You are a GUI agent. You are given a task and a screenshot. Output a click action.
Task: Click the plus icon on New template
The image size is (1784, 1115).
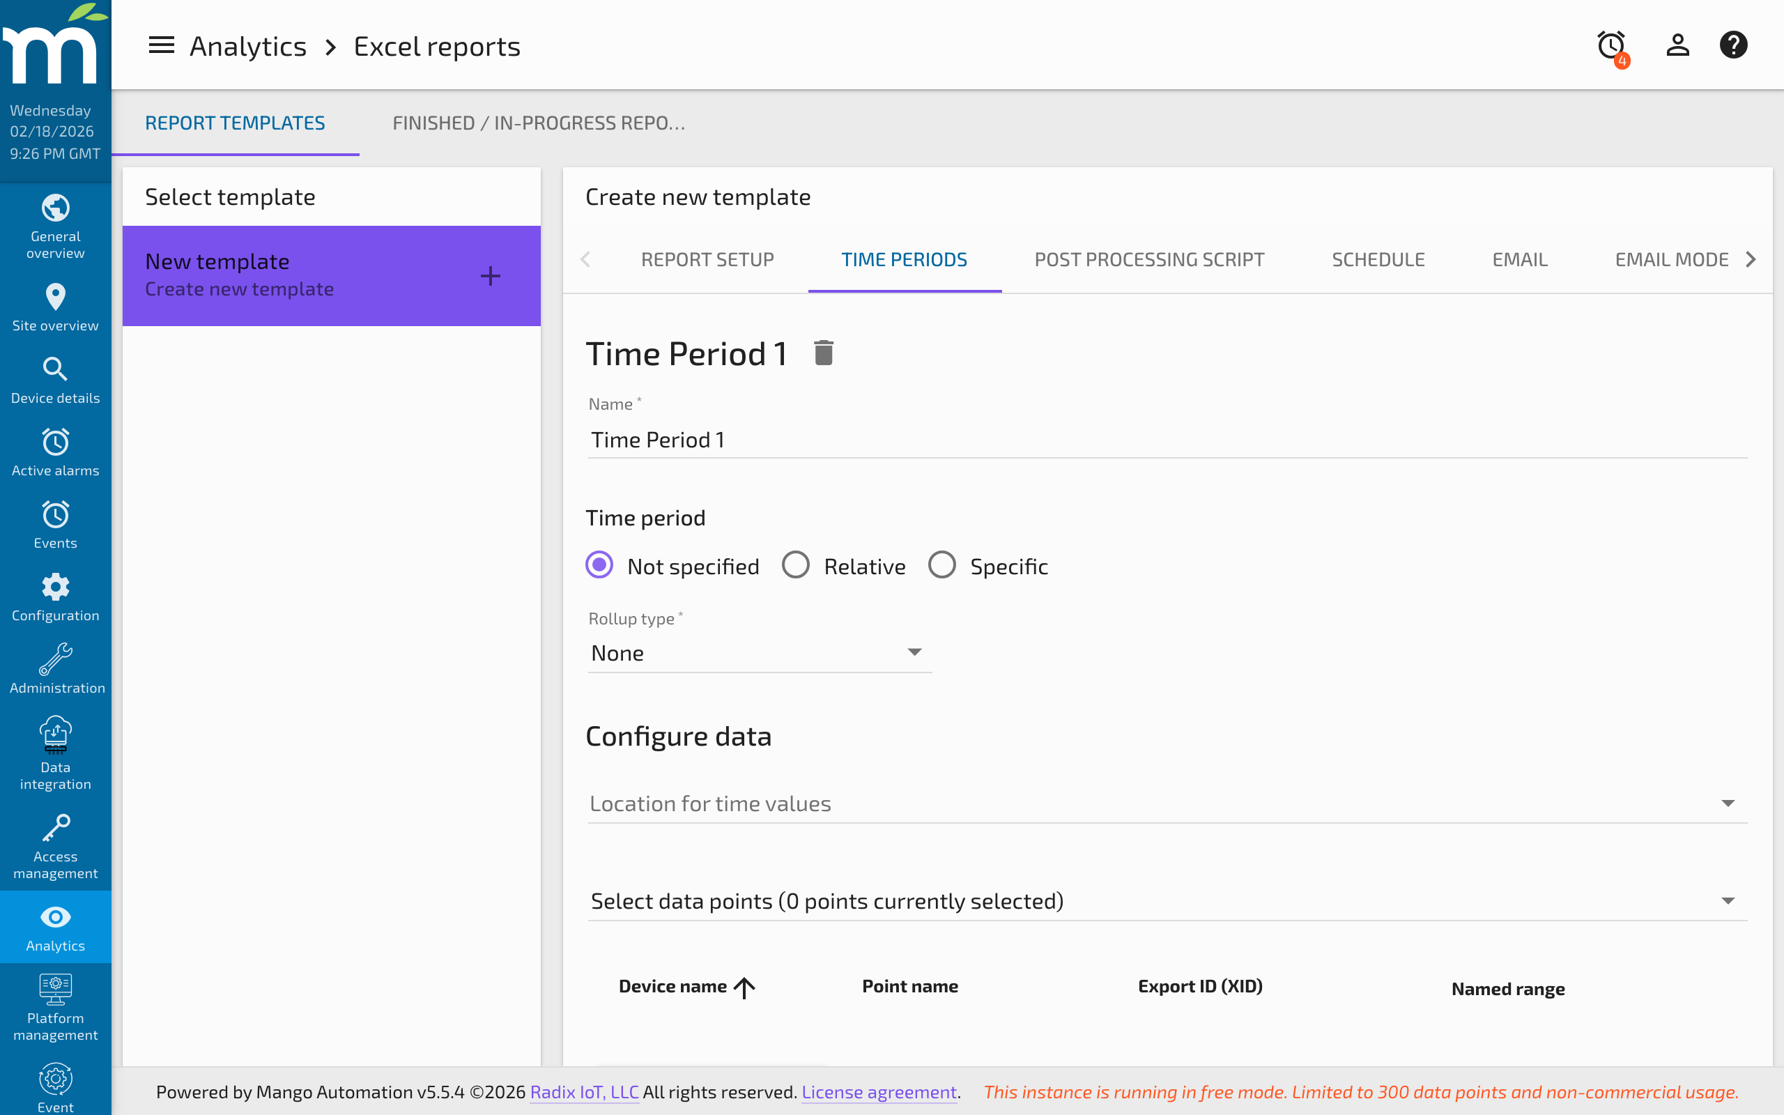point(490,277)
